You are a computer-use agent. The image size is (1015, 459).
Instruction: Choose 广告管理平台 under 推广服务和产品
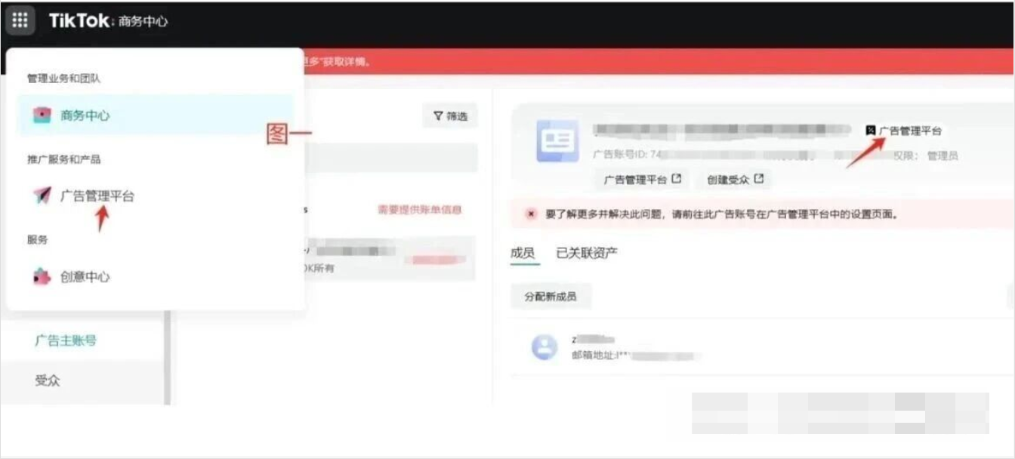[97, 196]
